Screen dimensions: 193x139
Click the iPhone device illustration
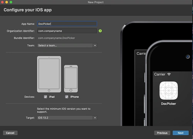tap(71, 79)
